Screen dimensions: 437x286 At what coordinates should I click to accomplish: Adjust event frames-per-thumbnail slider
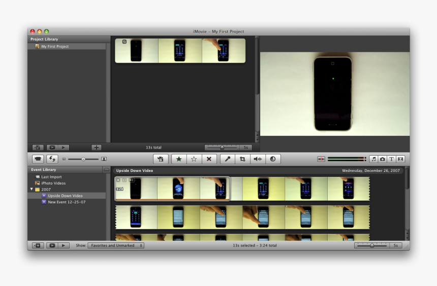pyautogui.click(x=372, y=245)
